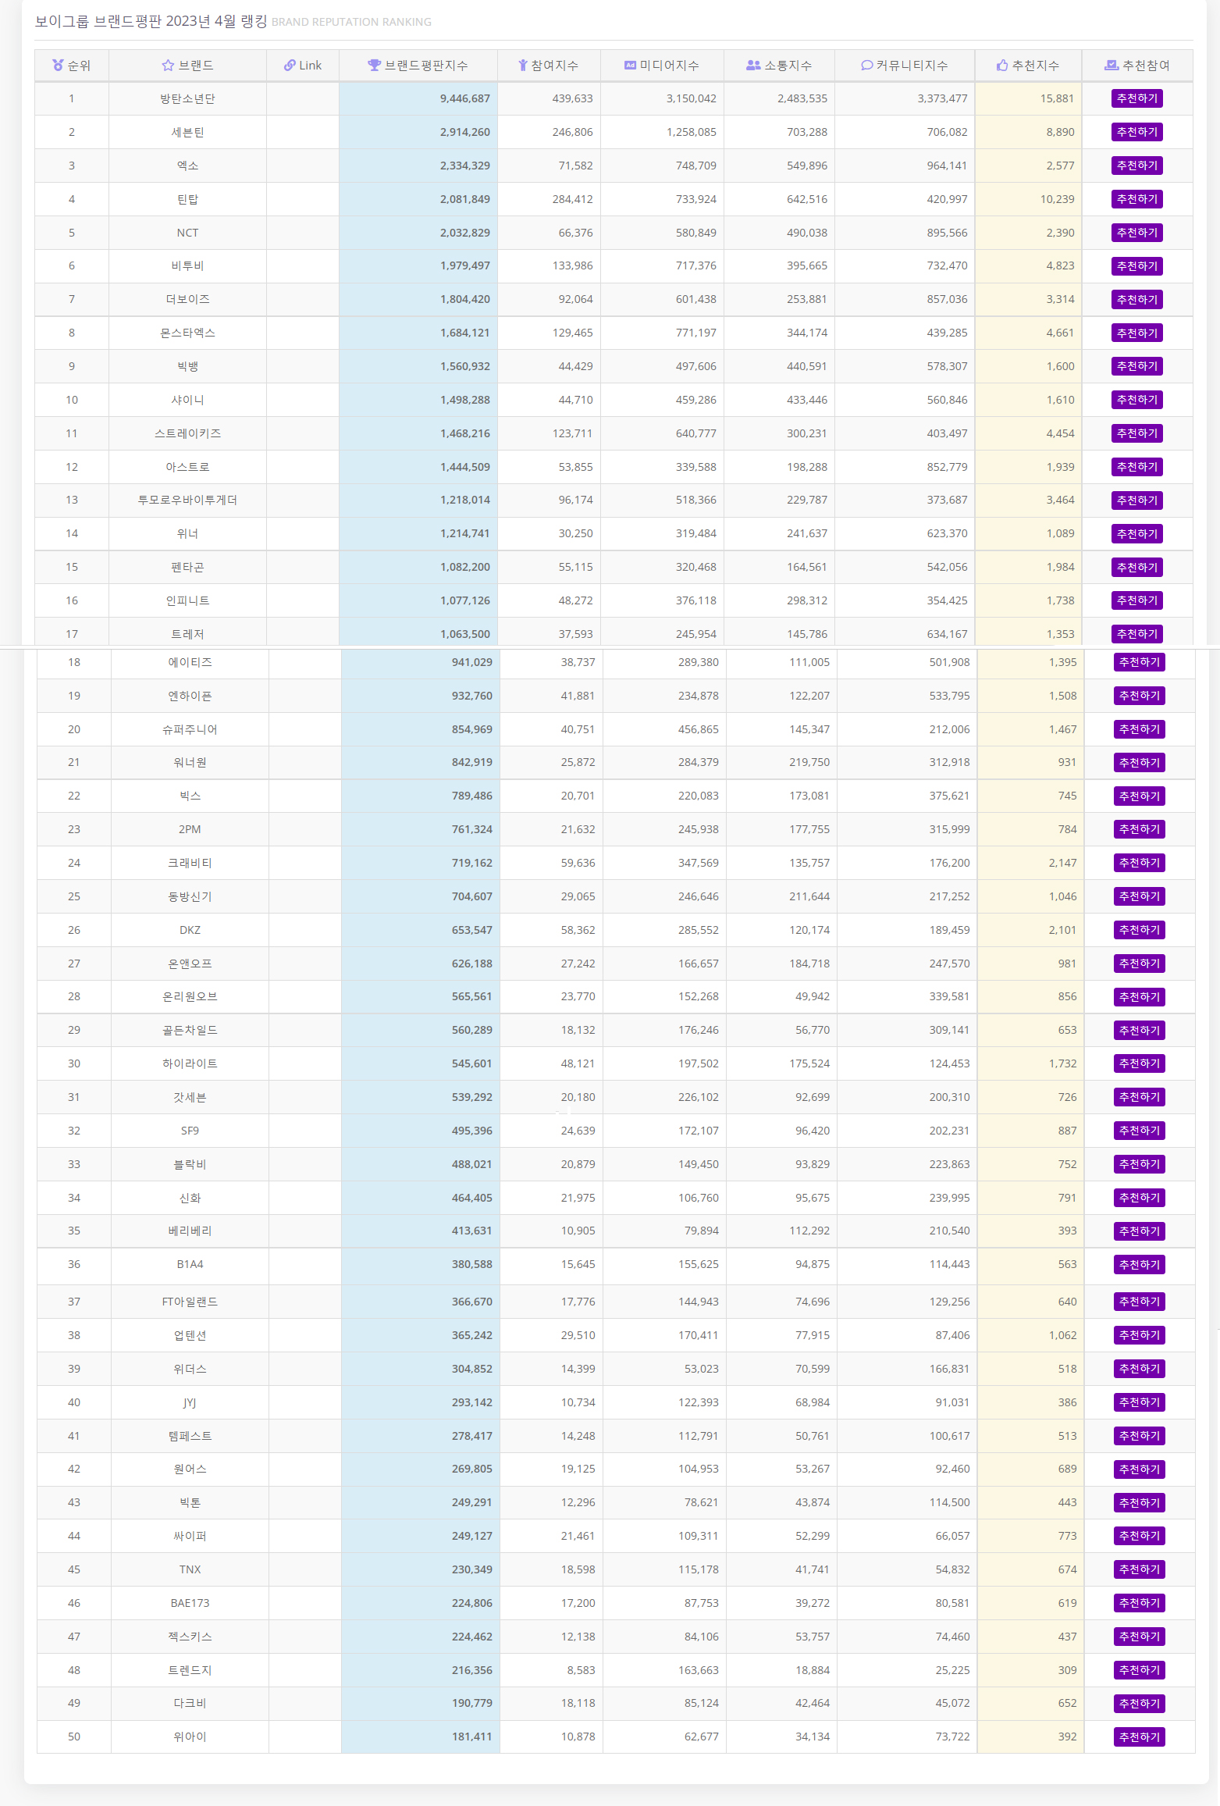This screenshot has width=1220, height=1806.
Task: Click 추천하기 for 아스트로
Action: tap(1137, 467)
